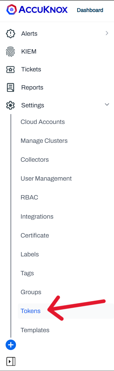Open the Tickets ticket icon
This screenshot has width=114, height=371.
pos(11,70)
